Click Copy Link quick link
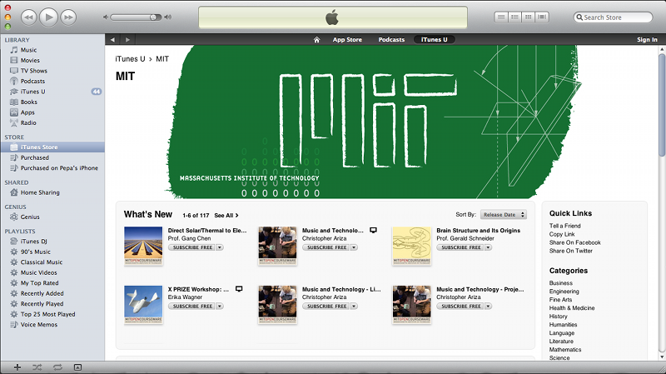Viewport: 666px width, 374px height. click(x=561, y=234)
